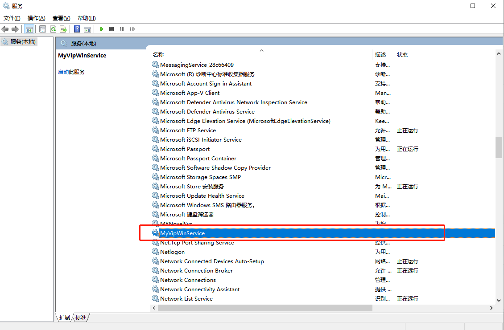Screen dimensions: 504x330
Task: Select Microsoft Defender Antivirus Network Inspection Service
Action: [323, 102]
